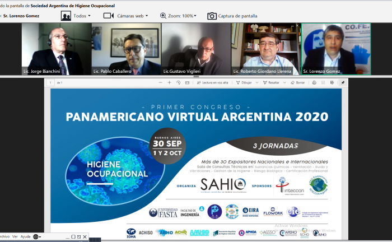This screenshot has width=392, height=242.
Task: Open the Todos participants dropdown
Action: pyautogui.click(x=76, y=16)
